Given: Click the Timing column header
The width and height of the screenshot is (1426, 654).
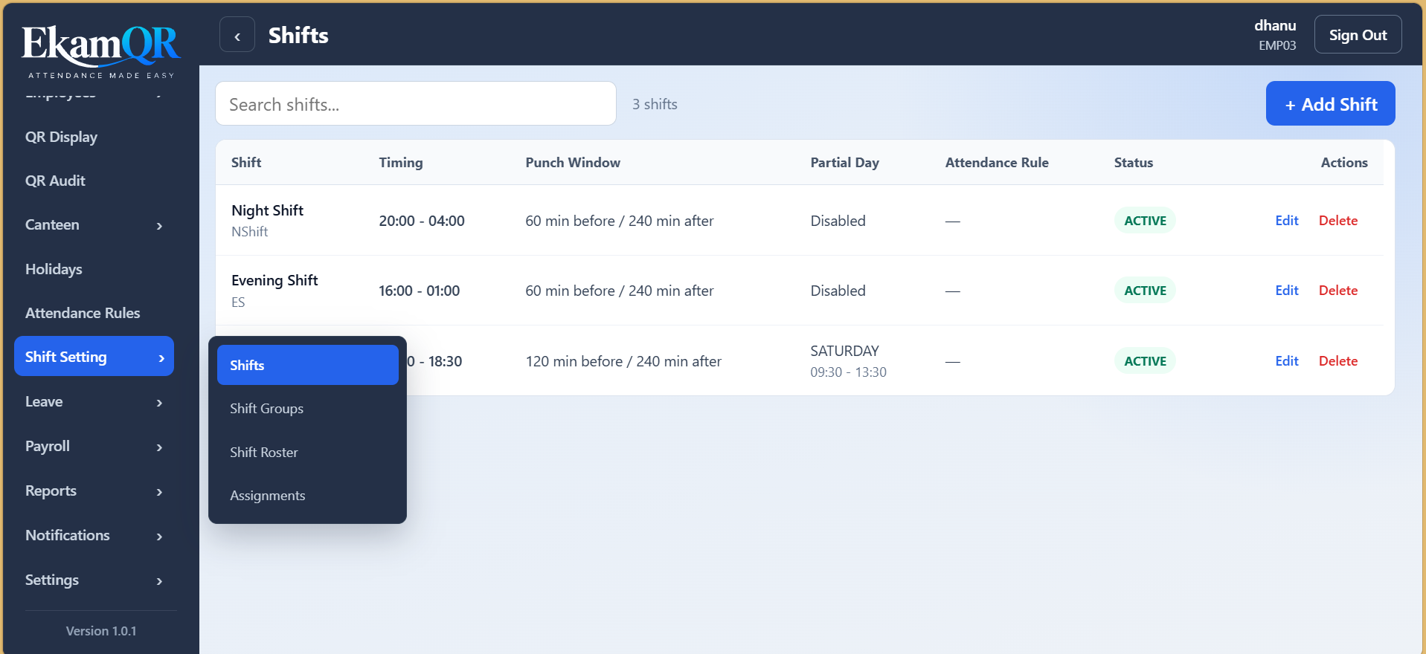Looking at the screenshot, I should [x=400, y=163].
